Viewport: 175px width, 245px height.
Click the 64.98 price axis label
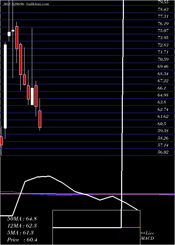[163, 95]
